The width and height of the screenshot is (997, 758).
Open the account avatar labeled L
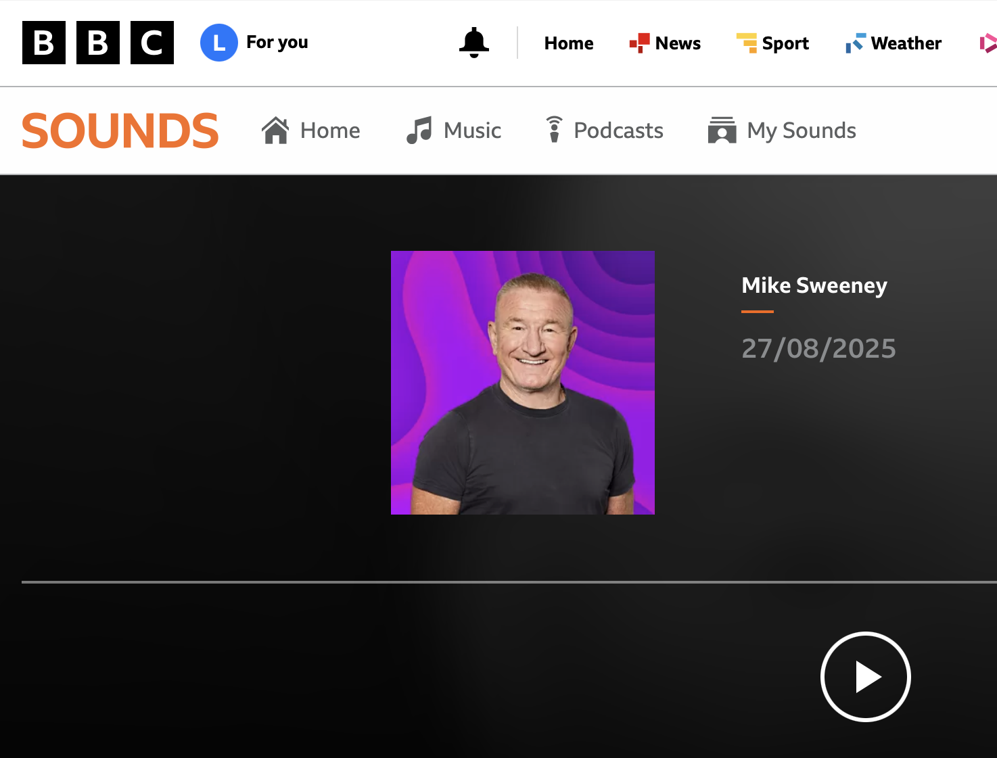pos(218,43)
